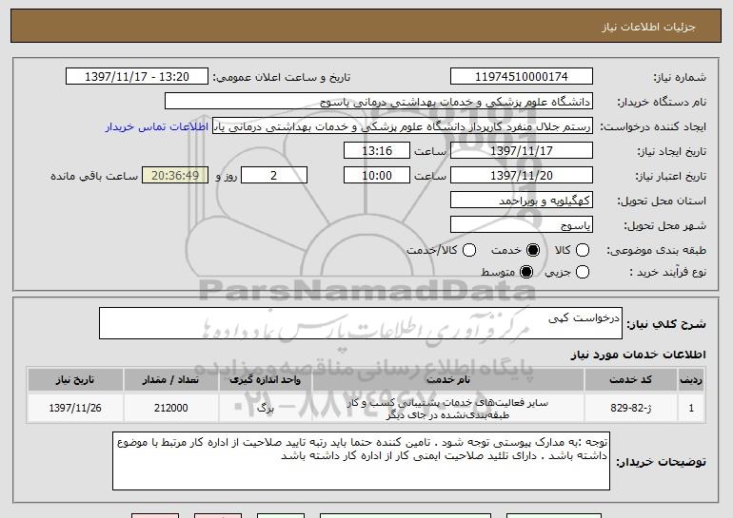The width and height of the screenshot is (733, 518).
Task: Click the ساعت باقی مانده label
Action: (x=94, y=176)
